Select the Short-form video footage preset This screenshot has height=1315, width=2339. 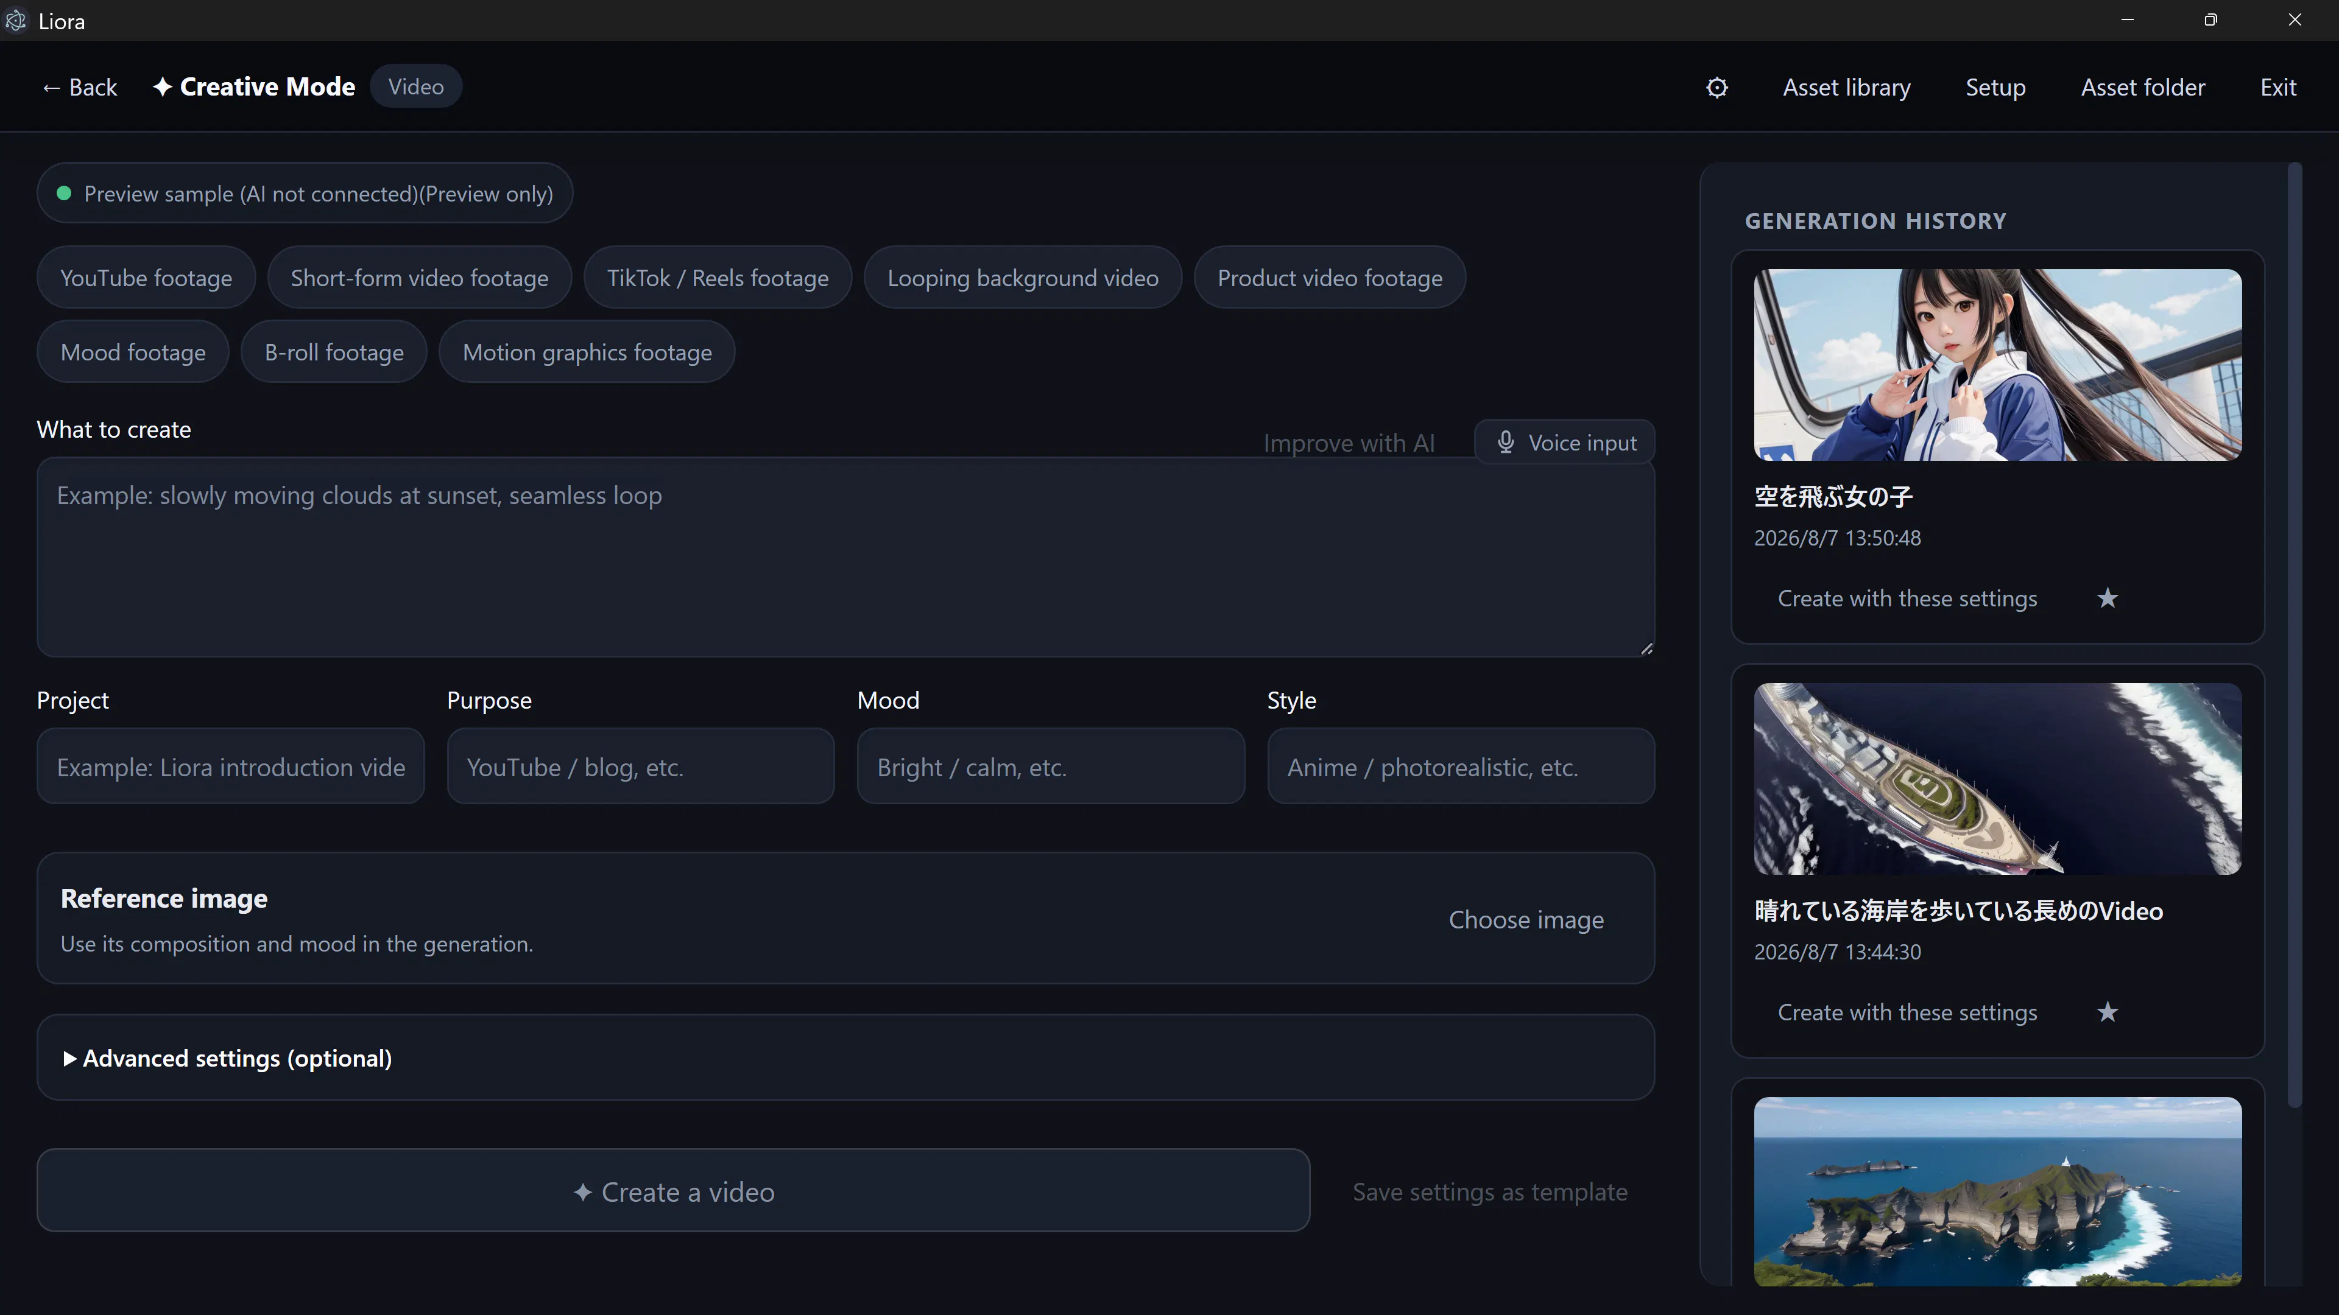[x=420, y=278]
